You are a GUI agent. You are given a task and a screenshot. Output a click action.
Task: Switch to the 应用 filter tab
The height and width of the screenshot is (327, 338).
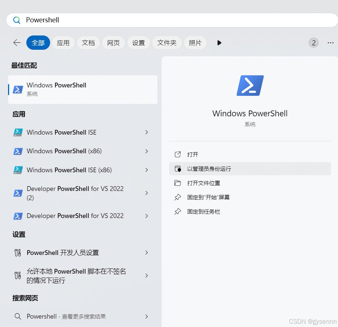click(63, 43)
